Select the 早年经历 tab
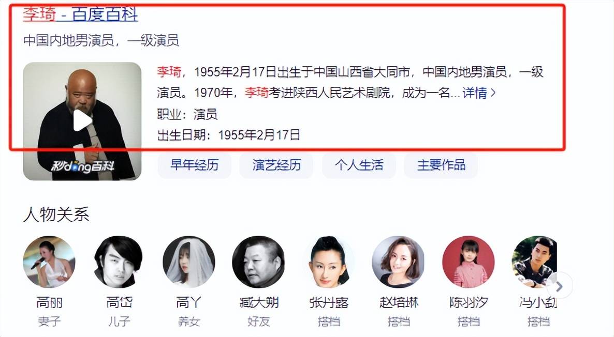614x337 pixels. tap(194, 165)
